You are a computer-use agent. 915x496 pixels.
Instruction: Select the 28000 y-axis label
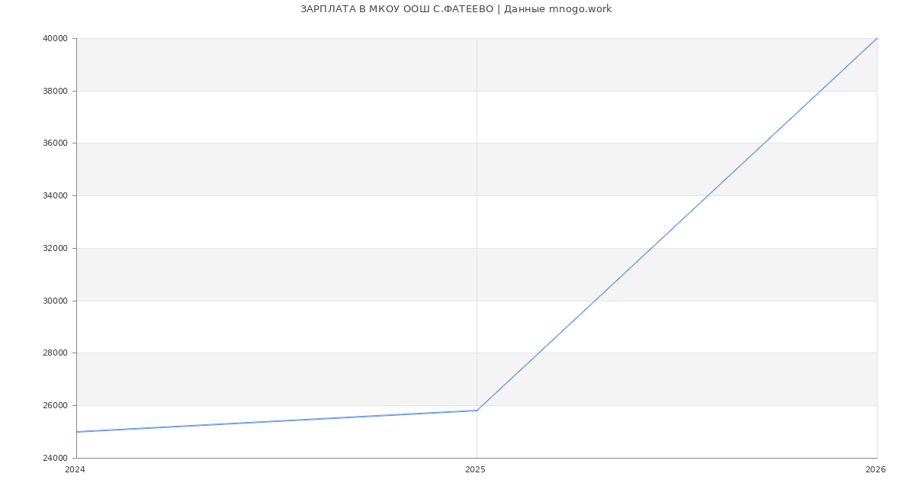click(x=56, y=353)
